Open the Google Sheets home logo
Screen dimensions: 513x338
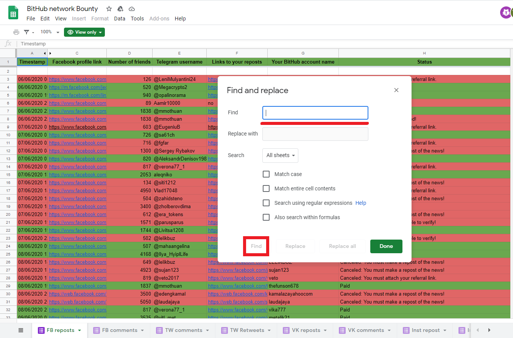point(13,13)
